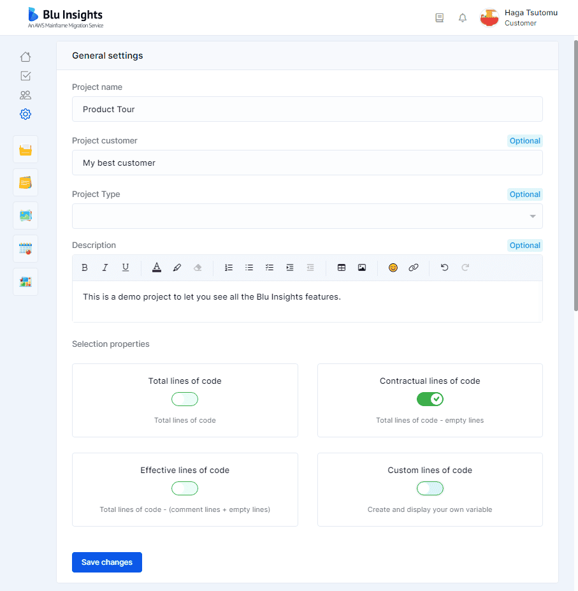Open the home icon in sidebar

tap(25, 57)
